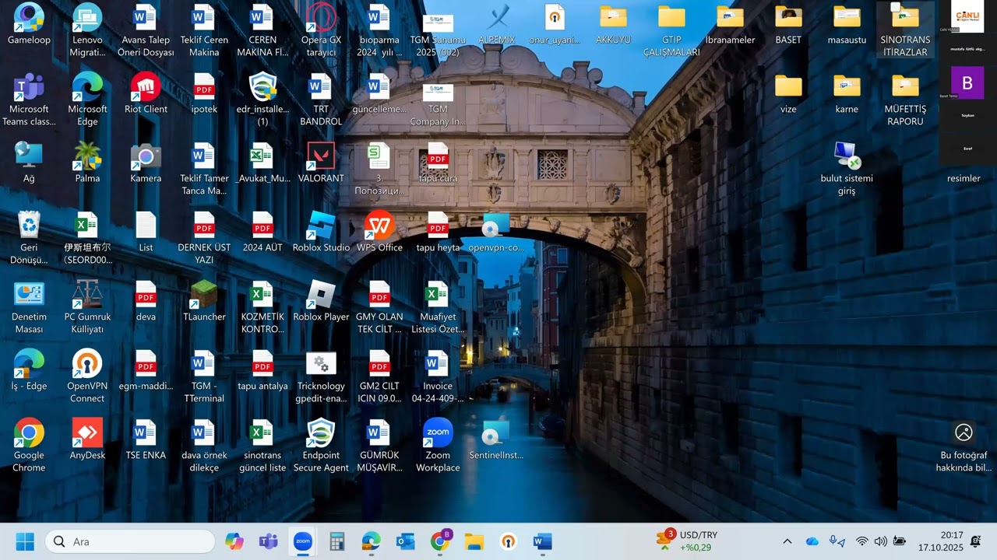Select the Tricknology gpedit-ena... file

coord(321,377)
